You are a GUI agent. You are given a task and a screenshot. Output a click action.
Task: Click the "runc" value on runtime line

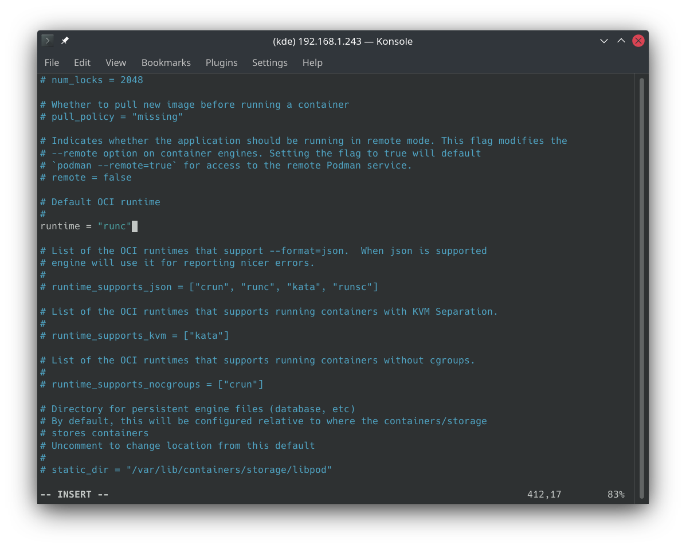click(115, 226)
